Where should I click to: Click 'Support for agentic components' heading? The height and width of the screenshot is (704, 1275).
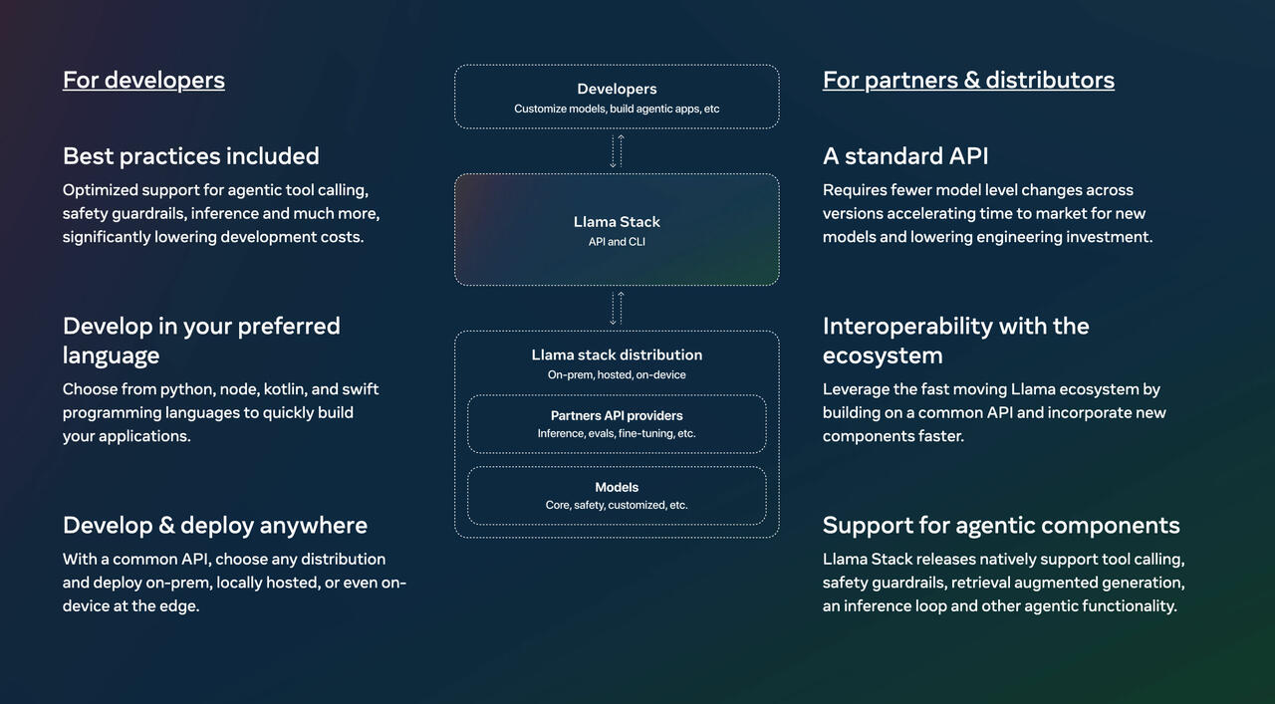point(1001,525)
